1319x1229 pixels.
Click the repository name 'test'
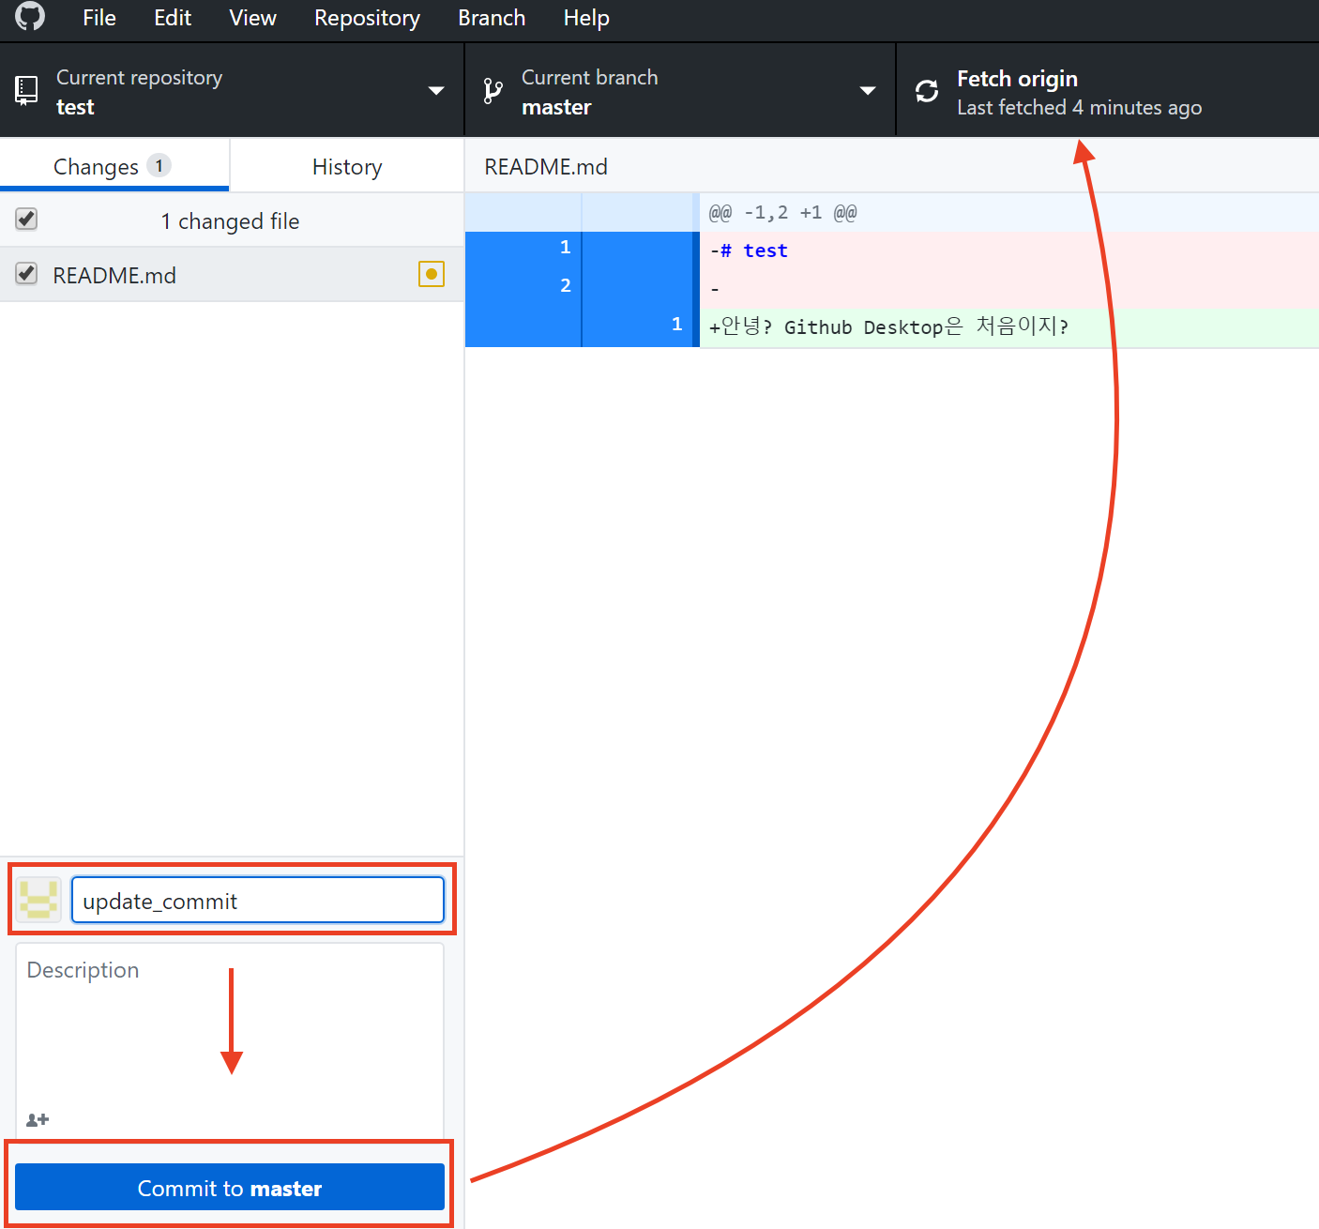[75, 107]
